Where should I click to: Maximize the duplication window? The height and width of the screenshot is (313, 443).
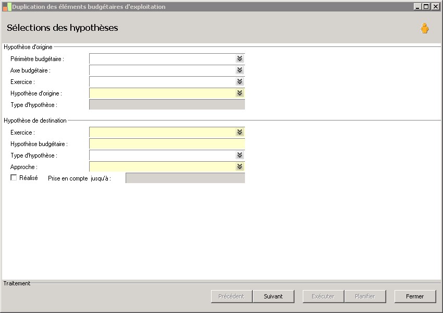pos(426,7)
